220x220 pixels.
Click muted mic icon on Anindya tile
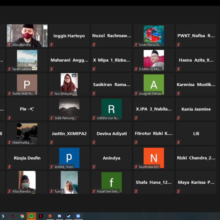[94, 167]
